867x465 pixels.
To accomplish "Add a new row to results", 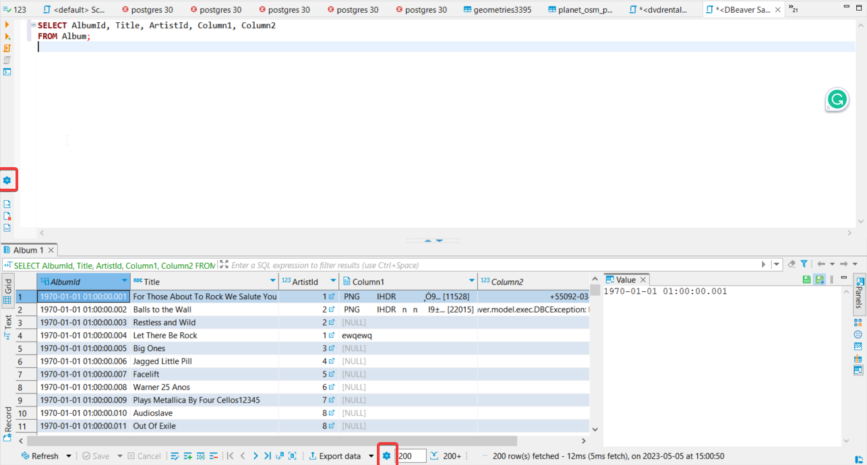I will coord(188,456).
